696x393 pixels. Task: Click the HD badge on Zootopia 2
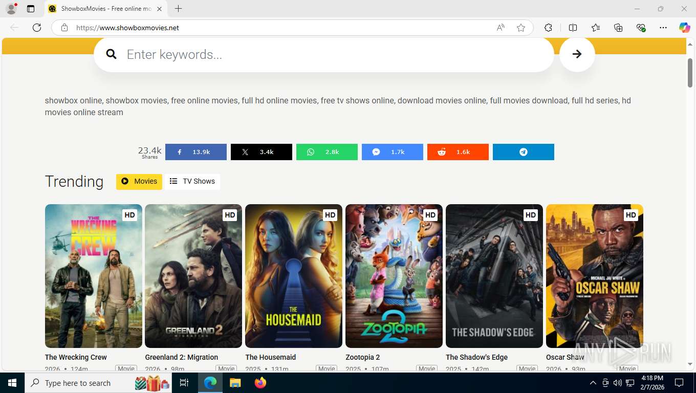click(430, 215)
